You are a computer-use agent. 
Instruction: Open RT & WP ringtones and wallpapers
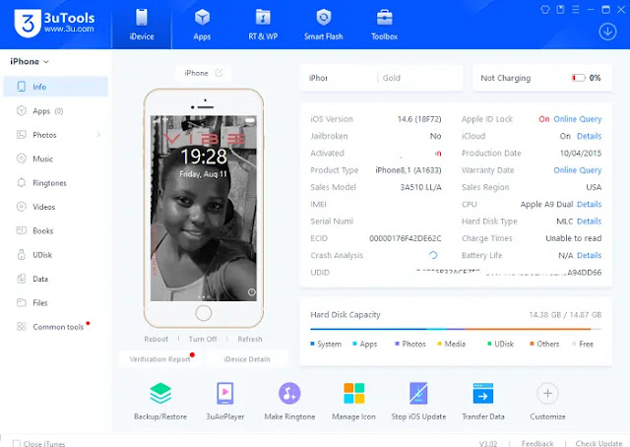(263, 25)
